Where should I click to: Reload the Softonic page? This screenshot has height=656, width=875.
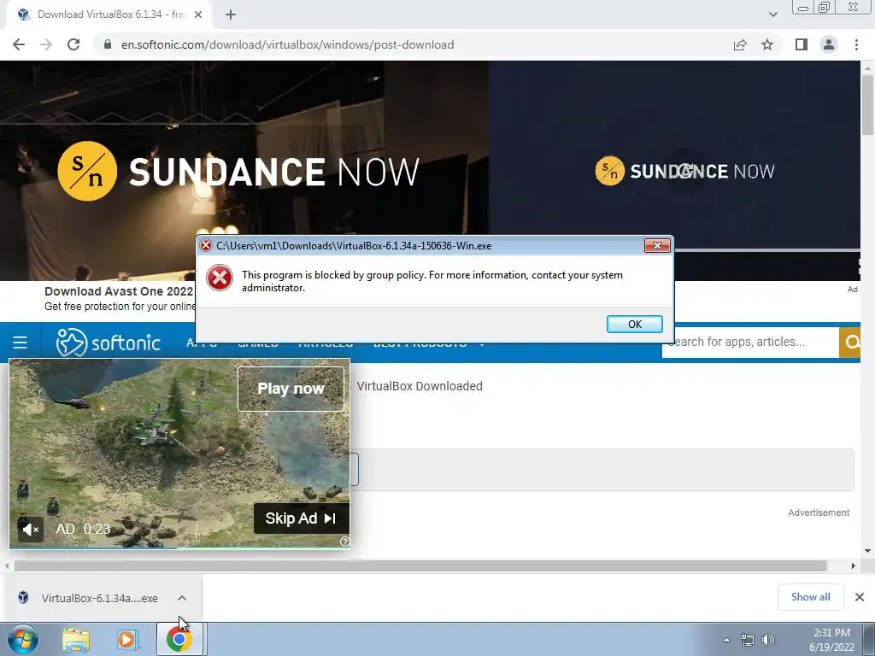pos(73,44)
